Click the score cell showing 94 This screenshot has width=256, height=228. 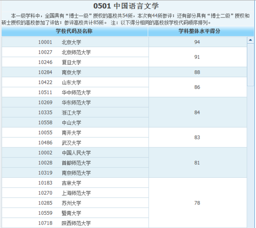(x=198, y=42)
